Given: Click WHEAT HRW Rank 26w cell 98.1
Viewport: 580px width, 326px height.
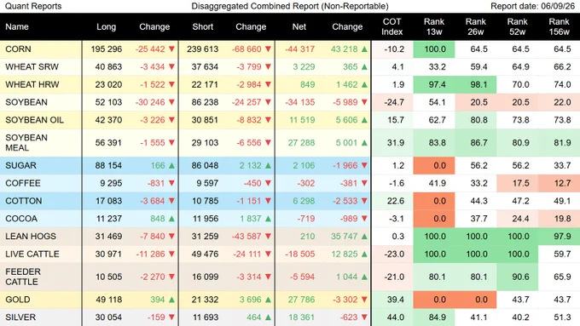Looking at the screenshot, I should [x=476, y=84].
